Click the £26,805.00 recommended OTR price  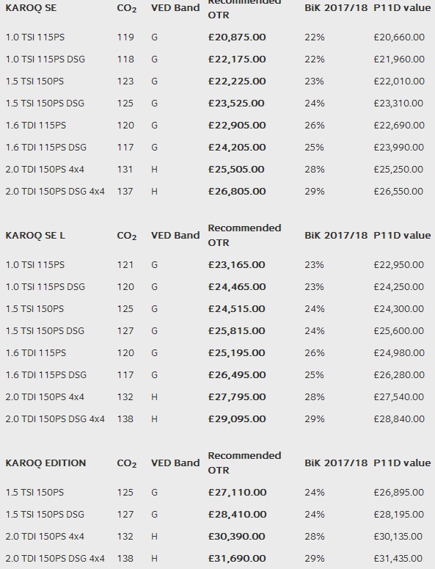tap(237, 191)
